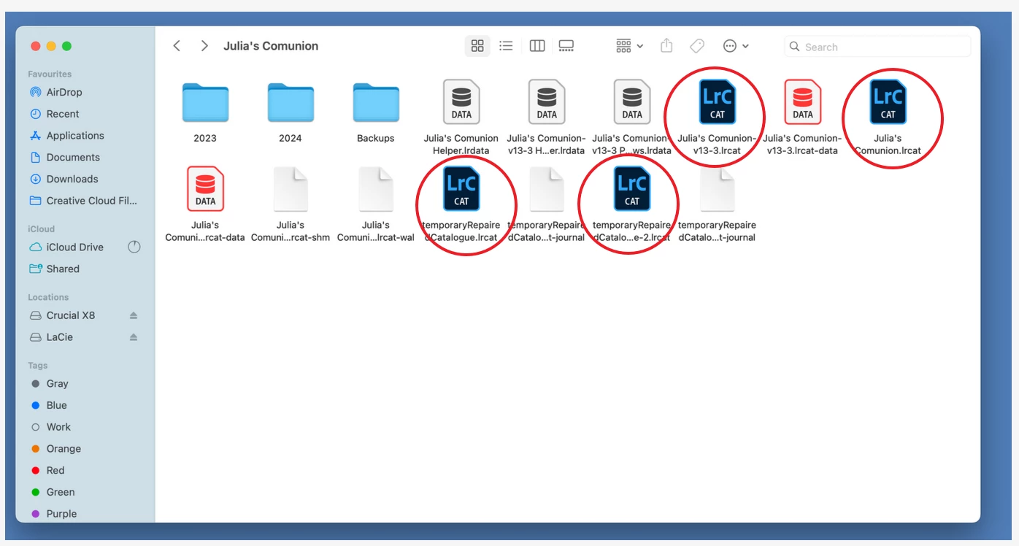
Task: Select Julia's Comunion-v13-3.lrcat catalog file
Action: tap(718, 102)
